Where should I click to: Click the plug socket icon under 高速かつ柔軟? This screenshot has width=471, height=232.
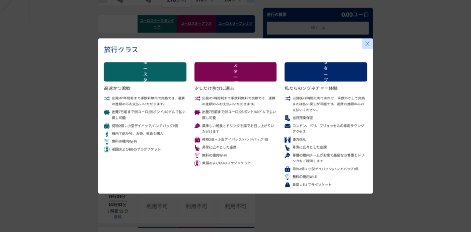[x=107, y=149]
